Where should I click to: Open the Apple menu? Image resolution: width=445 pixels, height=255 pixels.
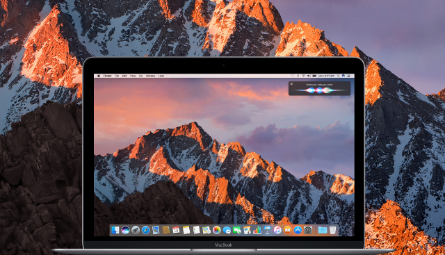(x=99, y=76)
